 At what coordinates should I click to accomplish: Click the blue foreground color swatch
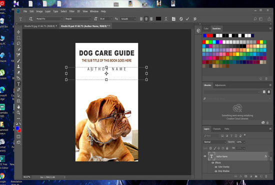tap(17, 128)
